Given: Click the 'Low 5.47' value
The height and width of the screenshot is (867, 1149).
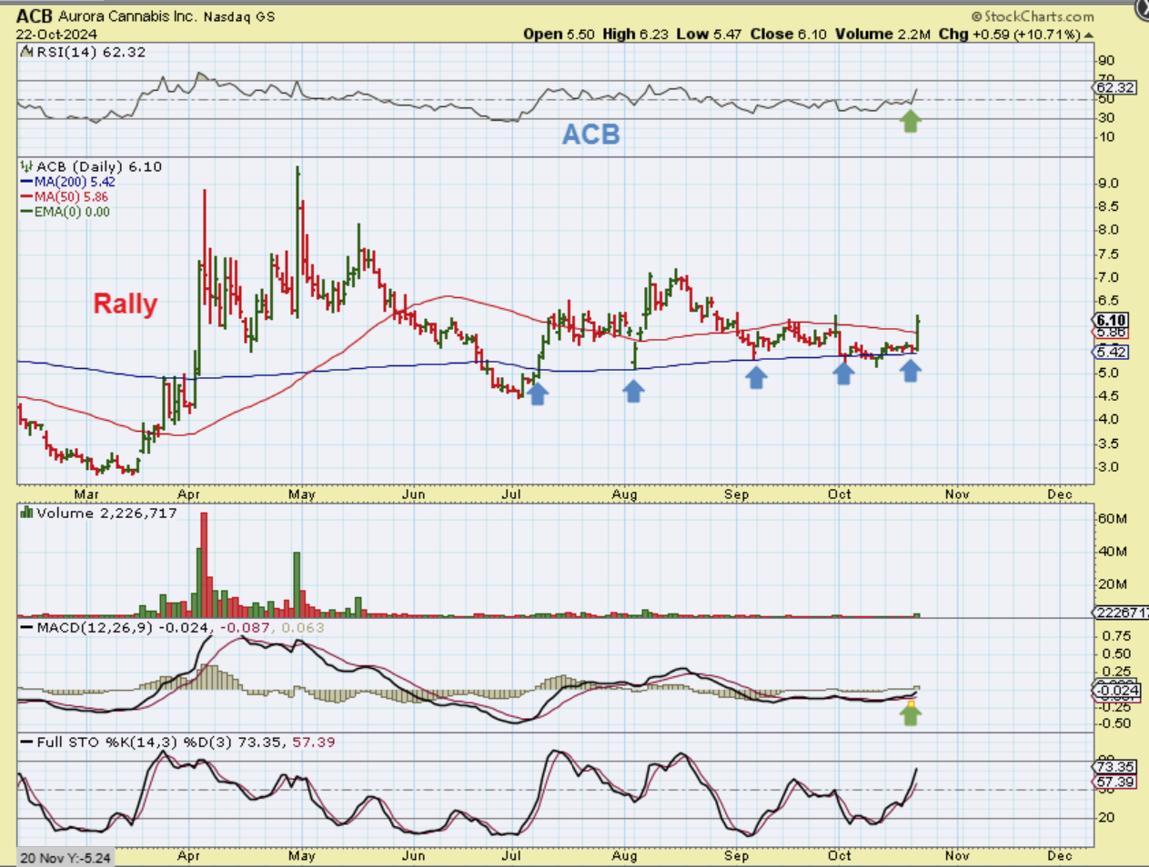Looking at the screenshot, I should [709, 35].
